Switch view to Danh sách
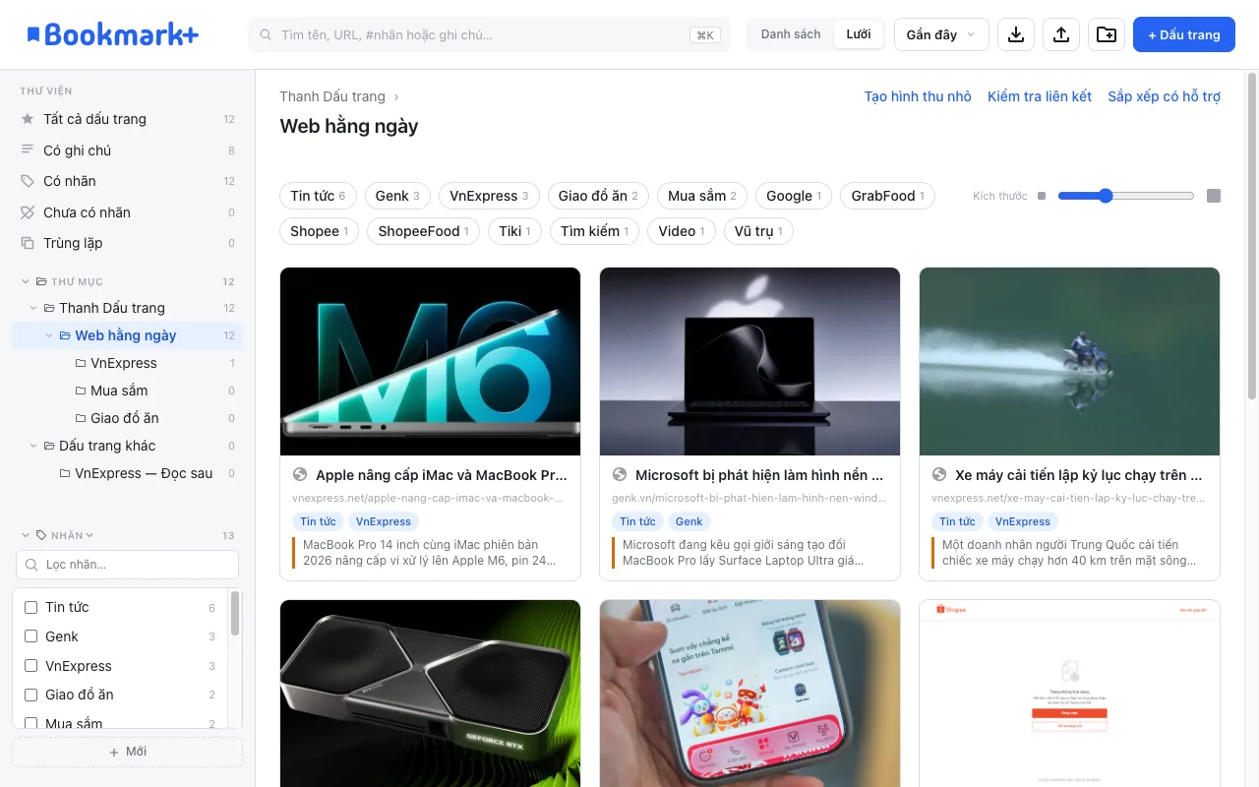This screenshot has height=787, width=1259. point(791,34)
